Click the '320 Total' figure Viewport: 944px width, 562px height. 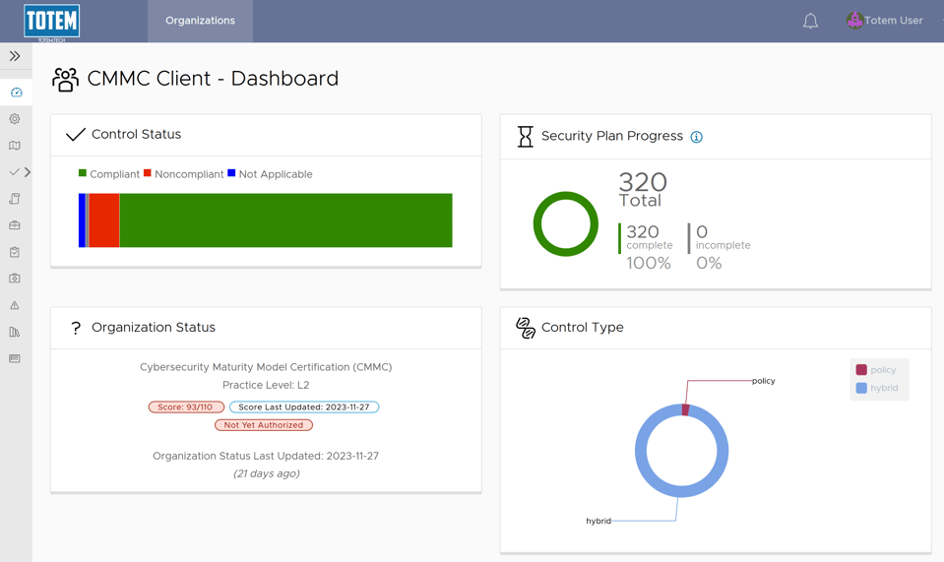(643, 190)
